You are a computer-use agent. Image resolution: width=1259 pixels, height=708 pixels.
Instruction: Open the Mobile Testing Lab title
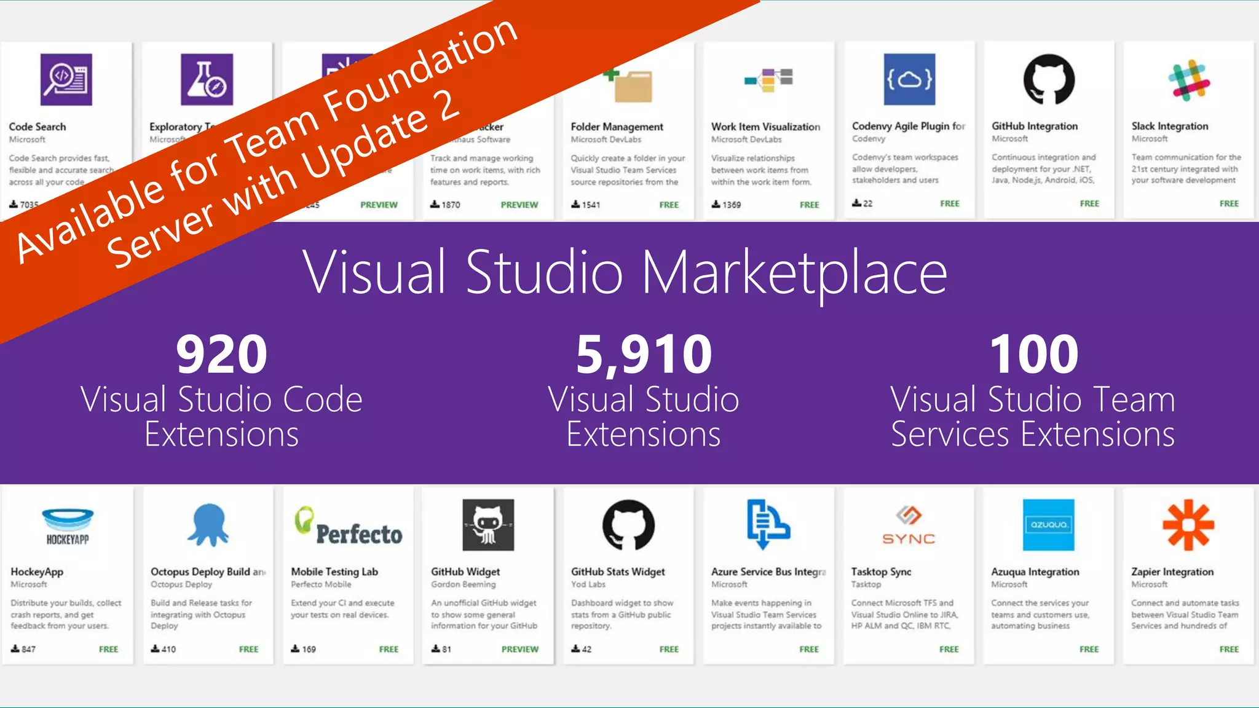334,572
